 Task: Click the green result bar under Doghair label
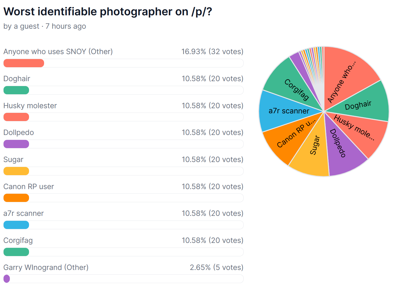[x=16, y=90]
